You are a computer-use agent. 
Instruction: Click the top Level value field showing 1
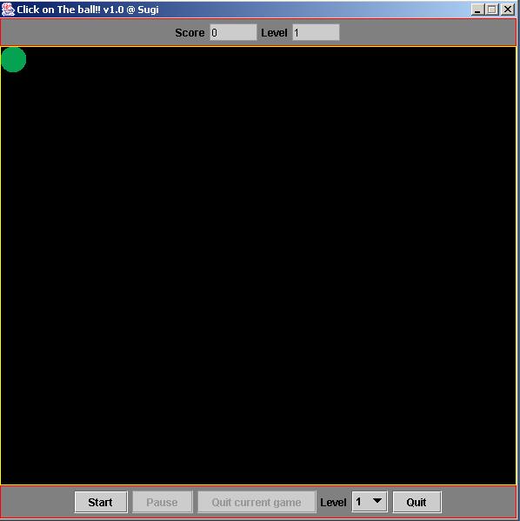(316, 32)
